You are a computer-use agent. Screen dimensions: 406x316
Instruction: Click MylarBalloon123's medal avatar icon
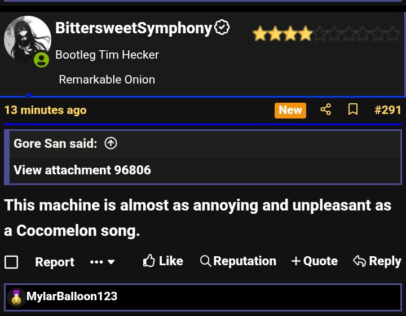click(x=16, y=297)
